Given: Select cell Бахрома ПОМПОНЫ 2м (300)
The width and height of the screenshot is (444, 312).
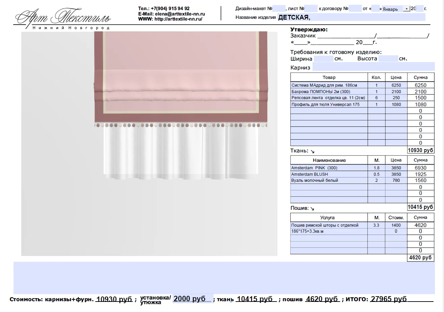Looking at the screenshot, I should coord(329,92).
